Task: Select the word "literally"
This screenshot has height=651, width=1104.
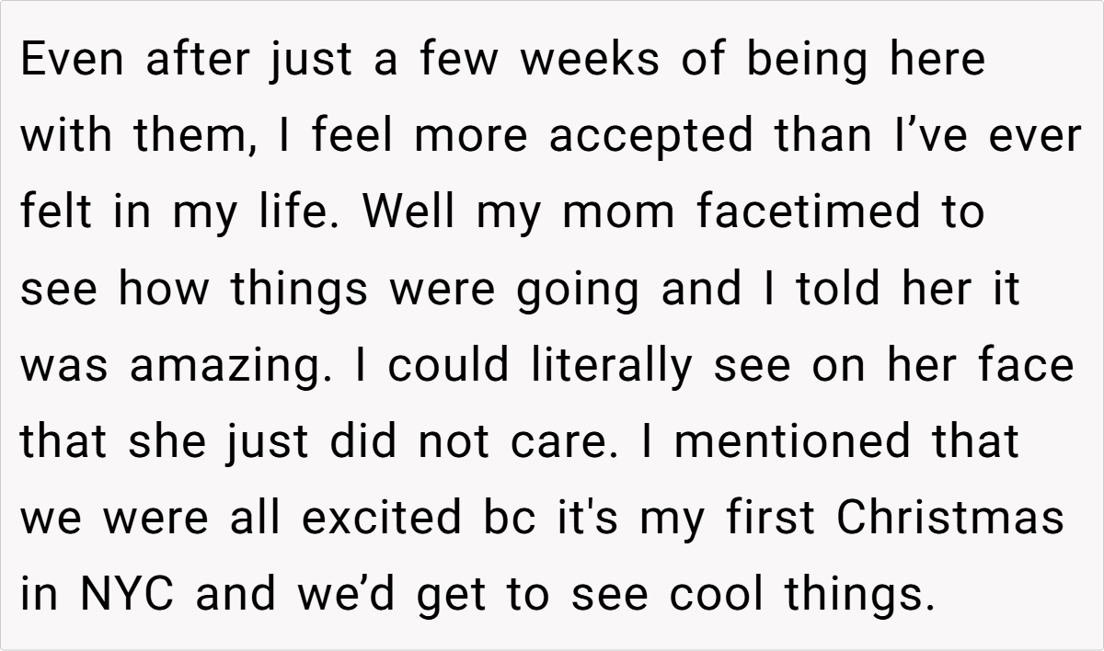Action: point(608,365)
